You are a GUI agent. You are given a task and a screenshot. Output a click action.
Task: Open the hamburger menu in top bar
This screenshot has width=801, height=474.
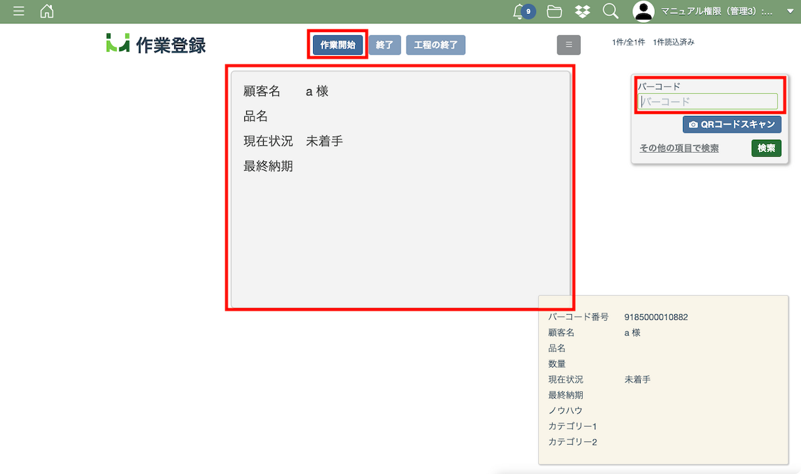coord(19,11)
